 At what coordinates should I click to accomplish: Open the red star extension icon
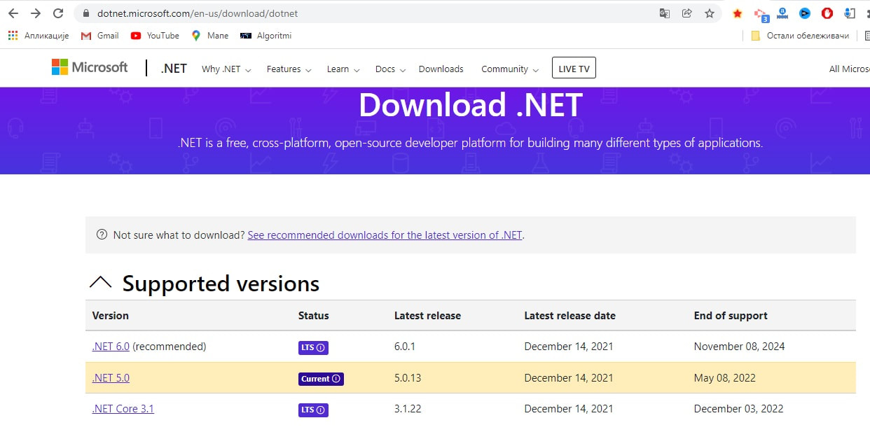tap(738, 13)
